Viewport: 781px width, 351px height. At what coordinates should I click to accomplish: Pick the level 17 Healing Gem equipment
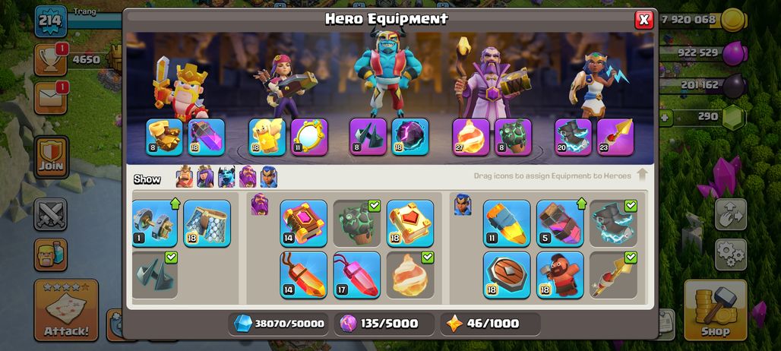tap(356, 275)
